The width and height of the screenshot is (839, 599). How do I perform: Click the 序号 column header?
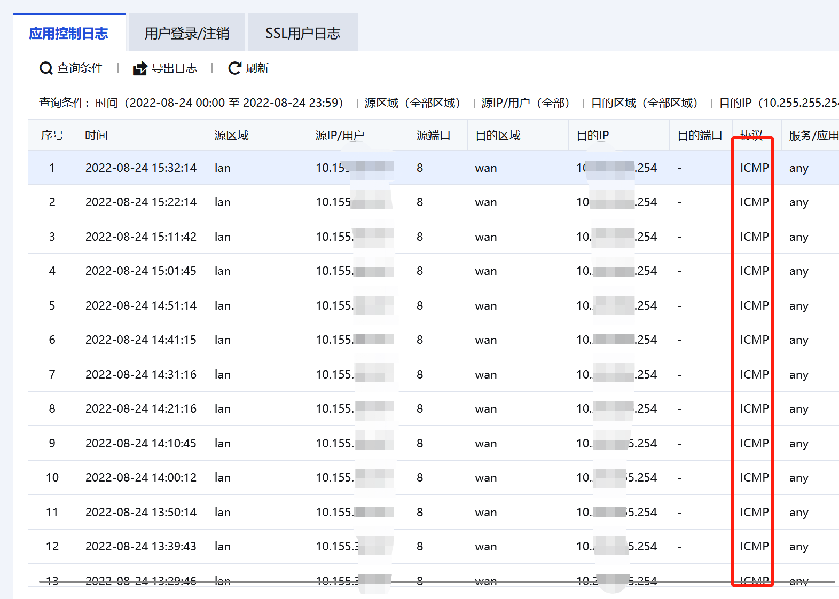[52, 136]
